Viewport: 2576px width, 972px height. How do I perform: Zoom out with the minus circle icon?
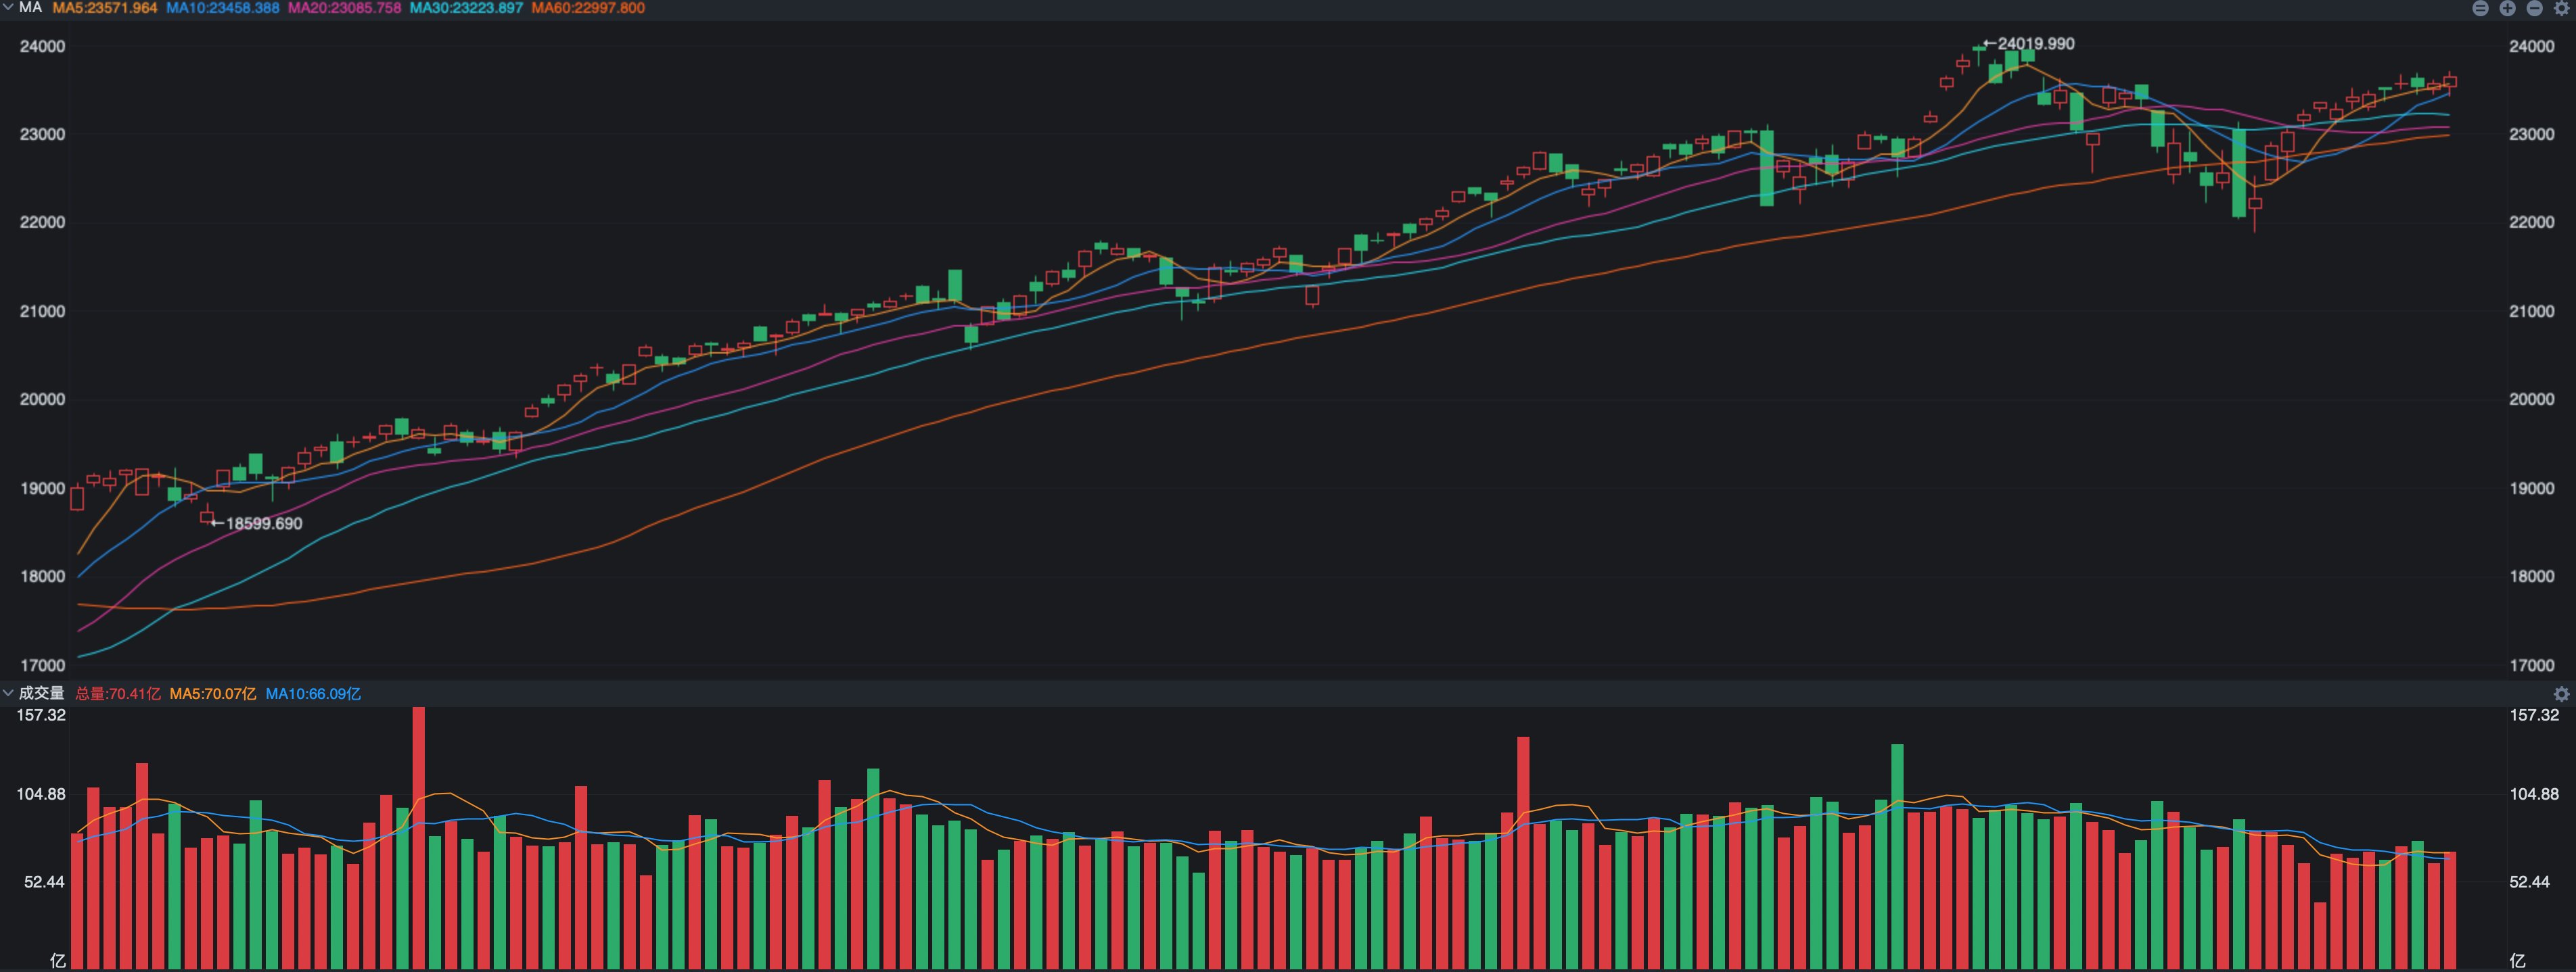coord(2535,8)
